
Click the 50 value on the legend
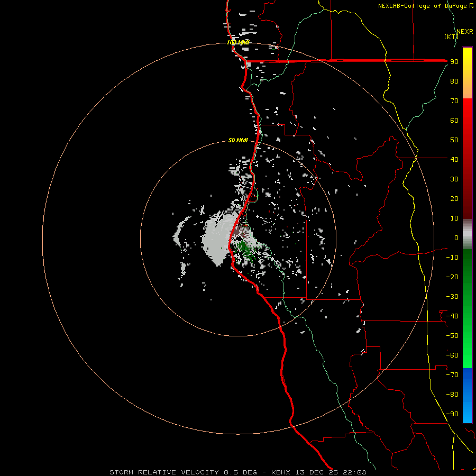point(454,140)
